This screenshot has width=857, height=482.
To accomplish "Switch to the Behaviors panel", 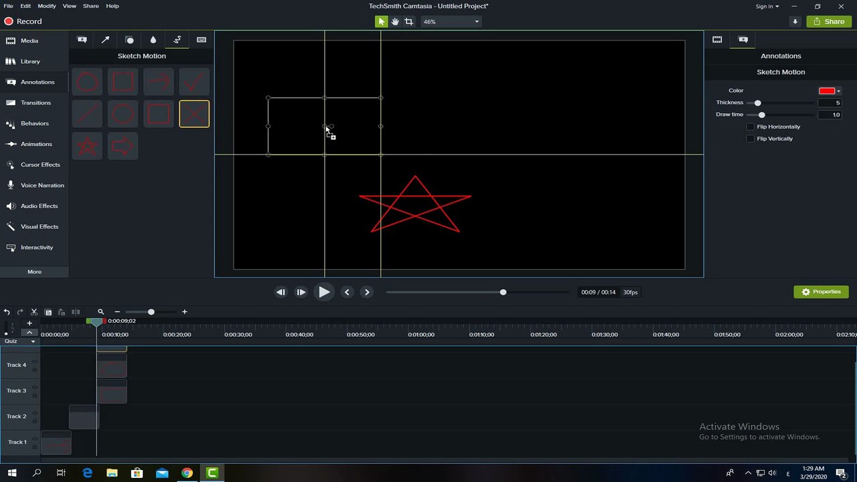I will (x=34, y=124).
